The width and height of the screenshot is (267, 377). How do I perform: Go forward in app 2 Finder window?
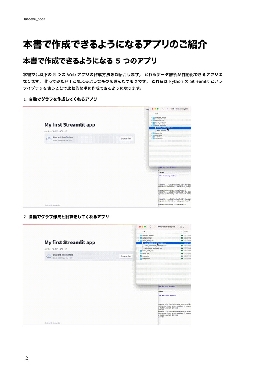click(155, 226)
